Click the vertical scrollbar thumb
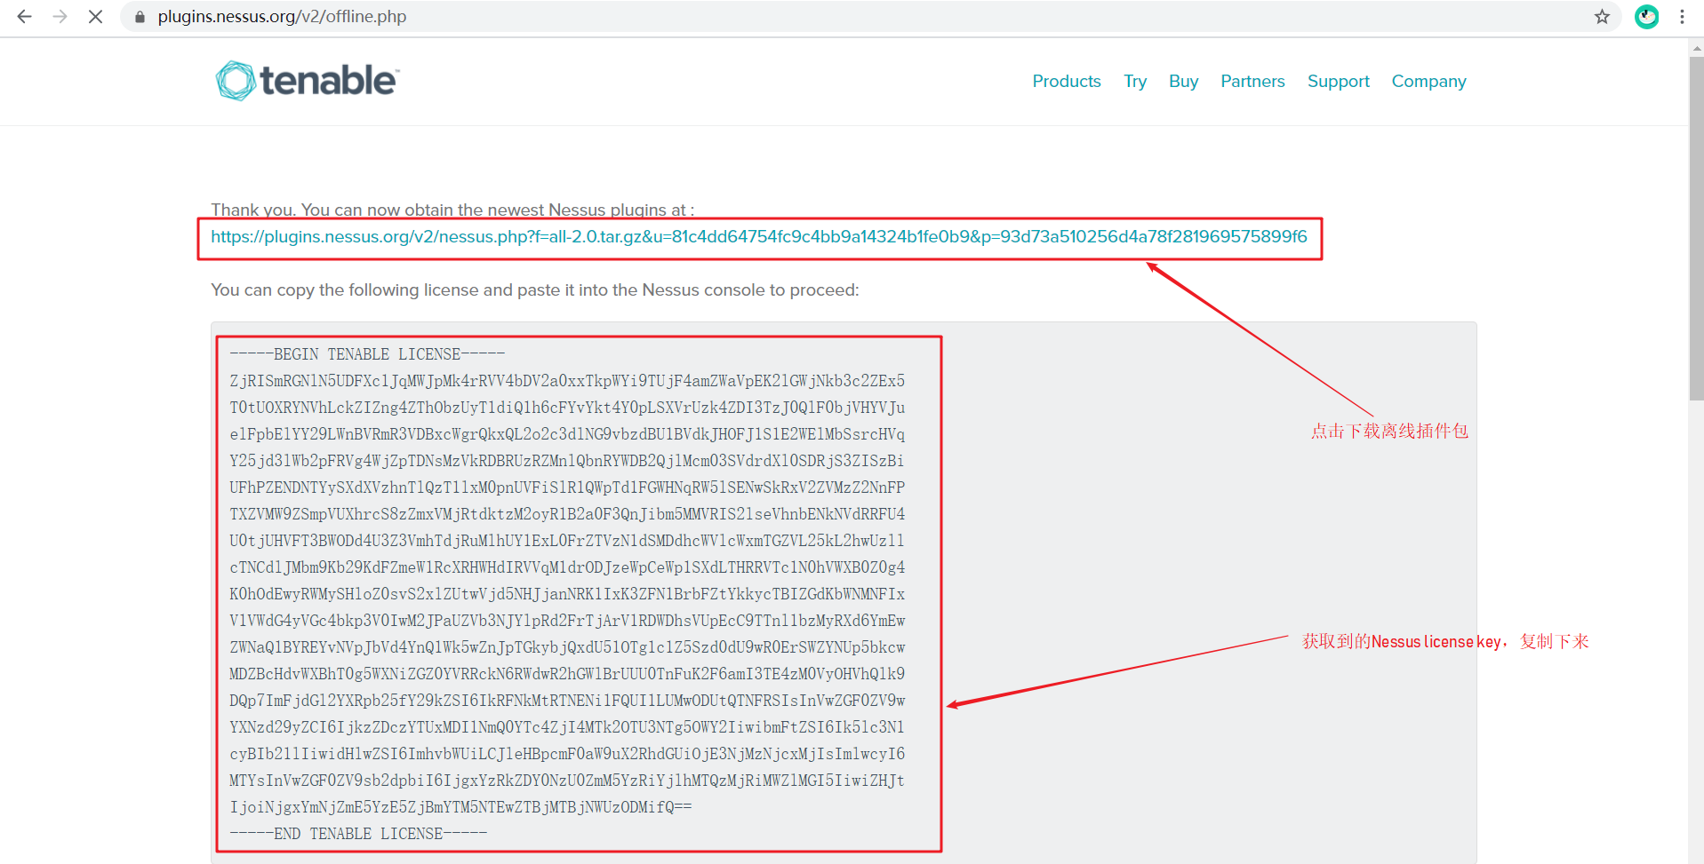Image resolution: width=1704 pixels, height=864 pixels. (1696, 228)
